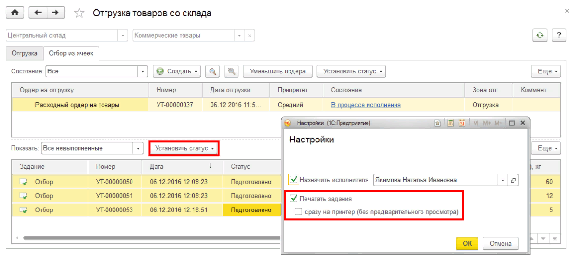Expand the Состояние dropdown list
The height and width of the screenshot is (256, 579).
pos(143,71)
